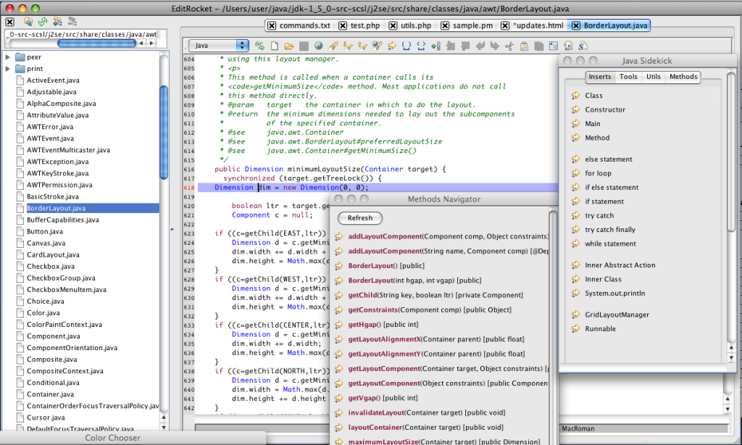Image resolution: width=742 pixels, height=445 pixels.
Task: Go up a directory using the folder-up icon
Action: [29, 22]
